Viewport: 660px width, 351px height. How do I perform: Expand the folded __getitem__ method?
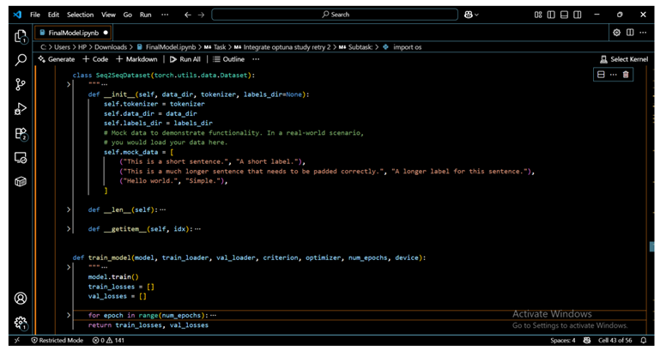pos(69,229)
